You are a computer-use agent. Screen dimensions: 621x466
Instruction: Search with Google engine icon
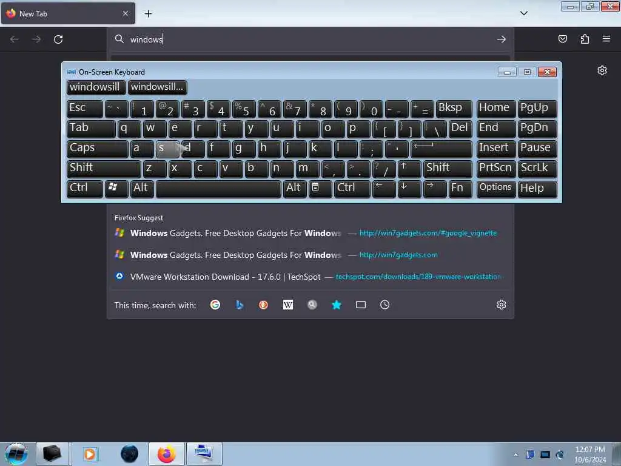pyautogui.click(x=215, y=305)
